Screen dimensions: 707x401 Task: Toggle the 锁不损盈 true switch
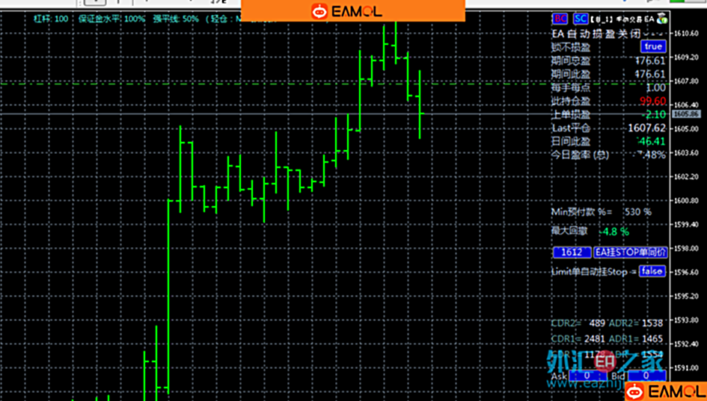[x=652, y=46]
